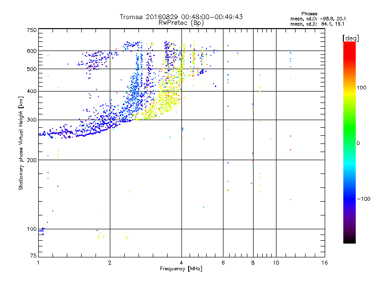
Task: Click the "Phases" heading at top right
Action: click(309, 14)
